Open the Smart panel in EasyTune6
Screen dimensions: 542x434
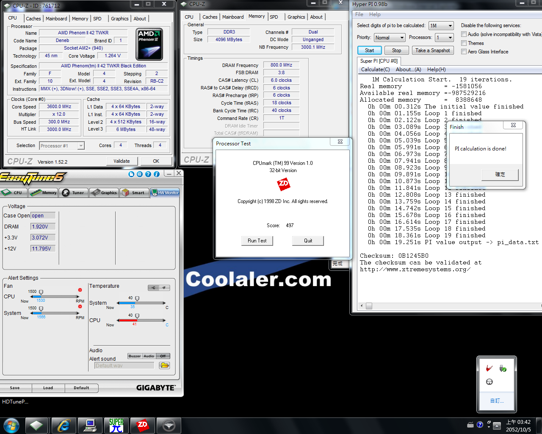pyautogui.click(x=134, y=192)
